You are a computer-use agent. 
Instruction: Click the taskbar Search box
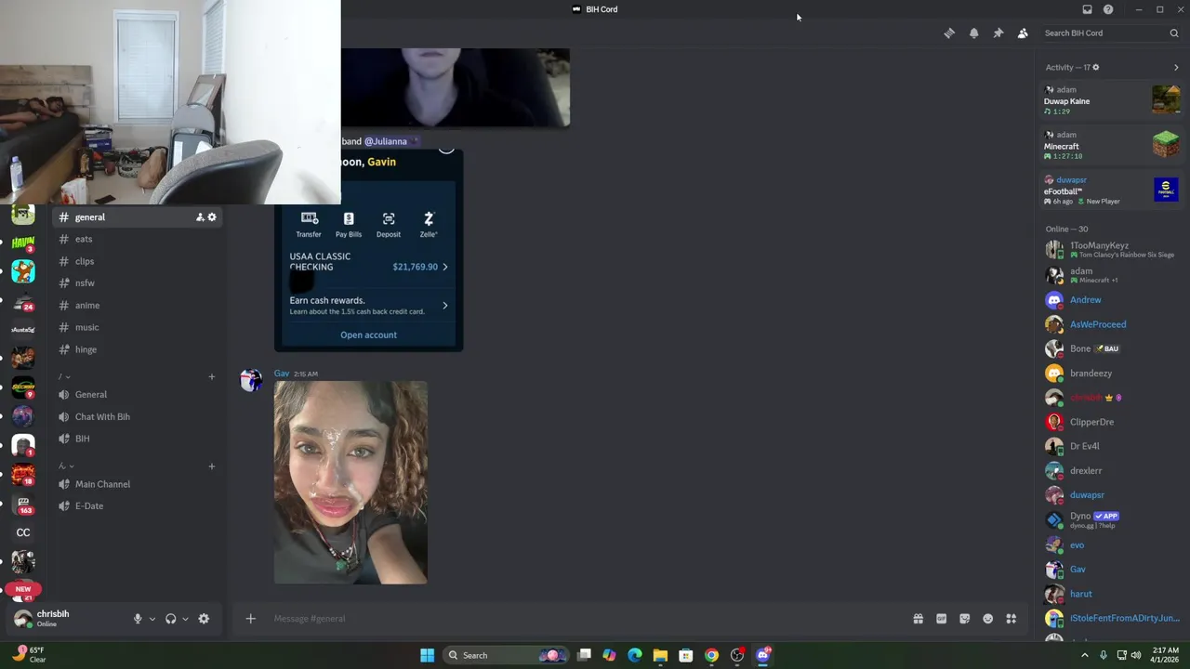[x=505, y=655]
